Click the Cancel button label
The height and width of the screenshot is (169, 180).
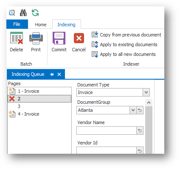coord(79,50)
